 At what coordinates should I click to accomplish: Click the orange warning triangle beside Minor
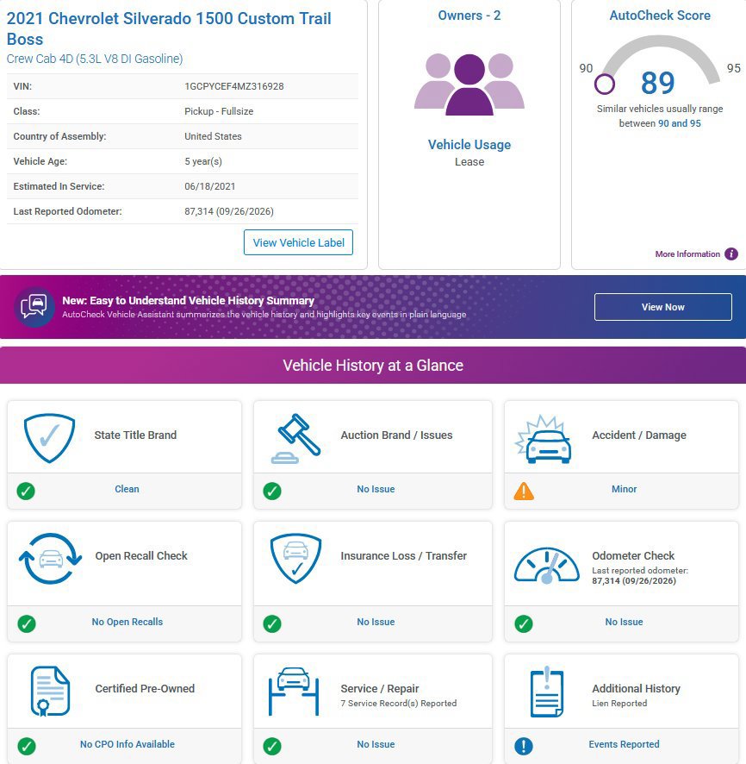coord(524,491)
